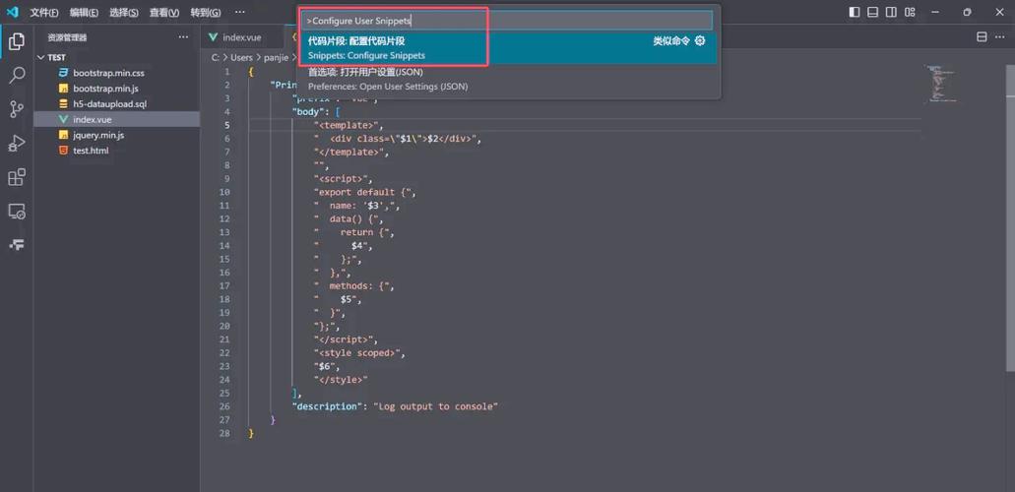
Task: Open the Customize Layout options
Action: coord(910,13)
